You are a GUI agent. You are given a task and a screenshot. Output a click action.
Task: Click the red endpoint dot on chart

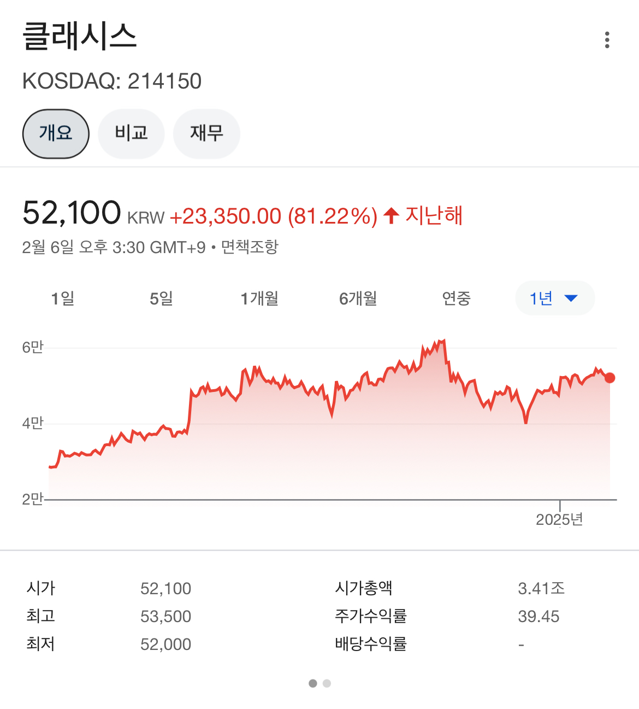pos(610,378)
